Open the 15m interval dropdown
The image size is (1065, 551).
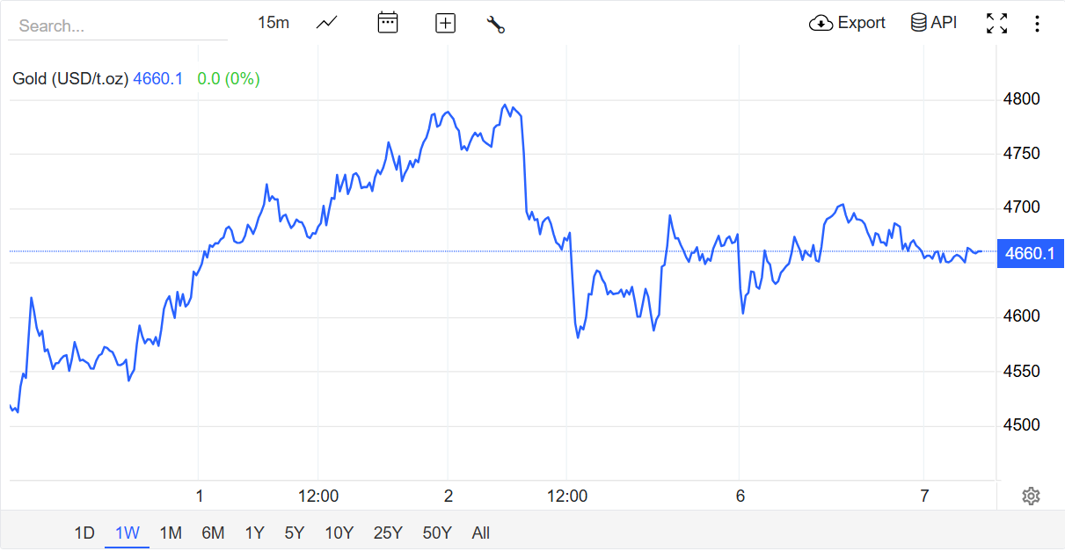[274, 23]
